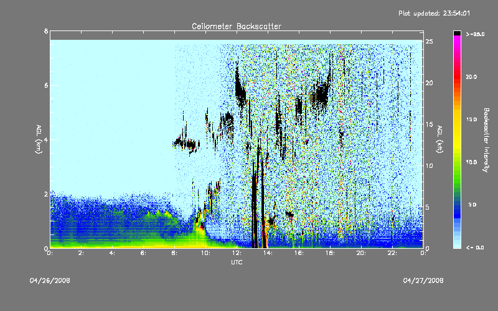The width and height of the screenshot is (498, 311).
Task: Click the black top of the colorbar
Action: click(457, 33)
